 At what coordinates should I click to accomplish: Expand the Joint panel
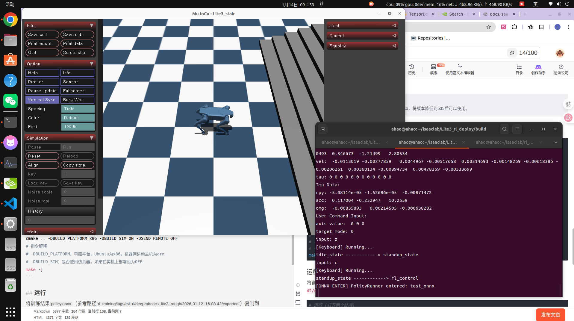[362, 25]
